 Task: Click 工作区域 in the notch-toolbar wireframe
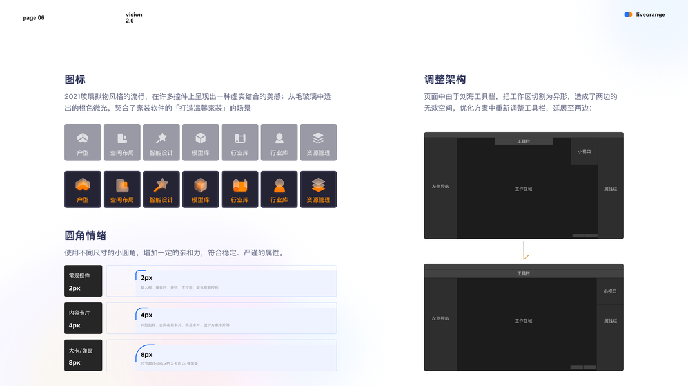(524, 189)
